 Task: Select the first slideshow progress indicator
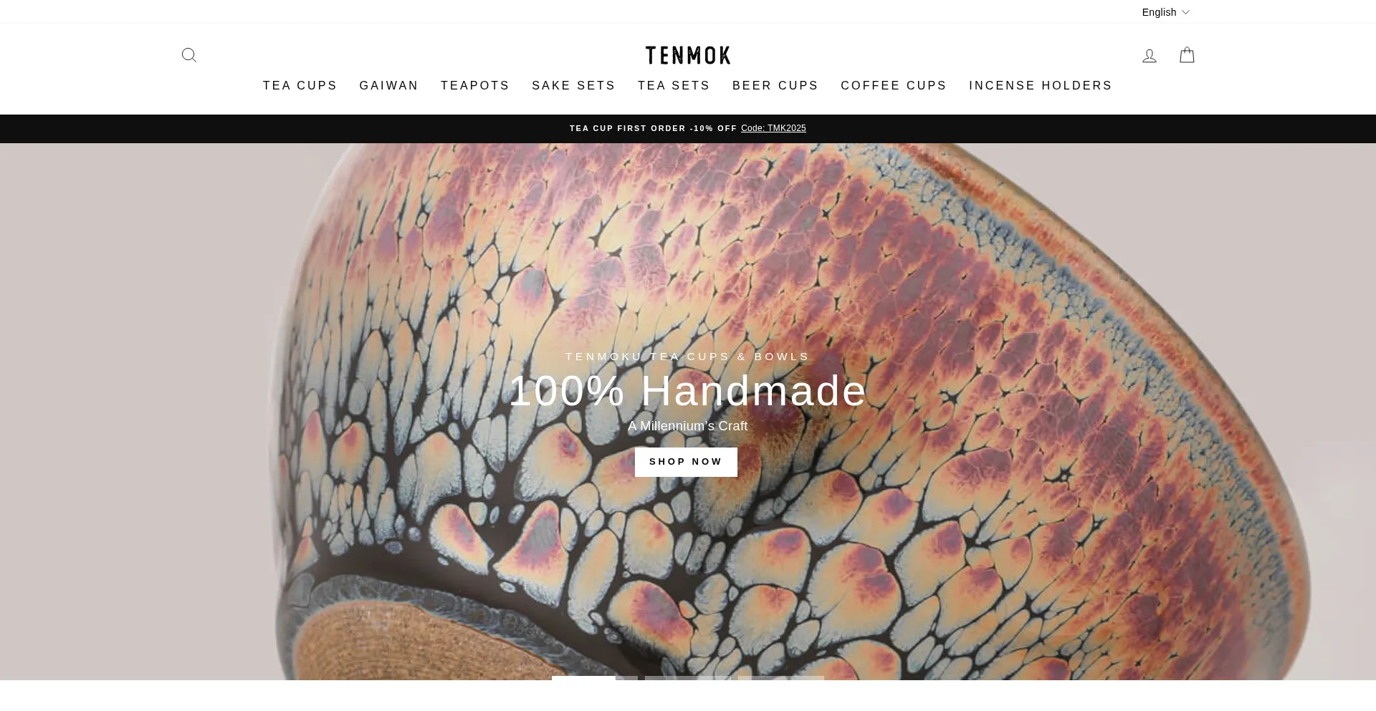pyautogui.click(x=595, y=678)
